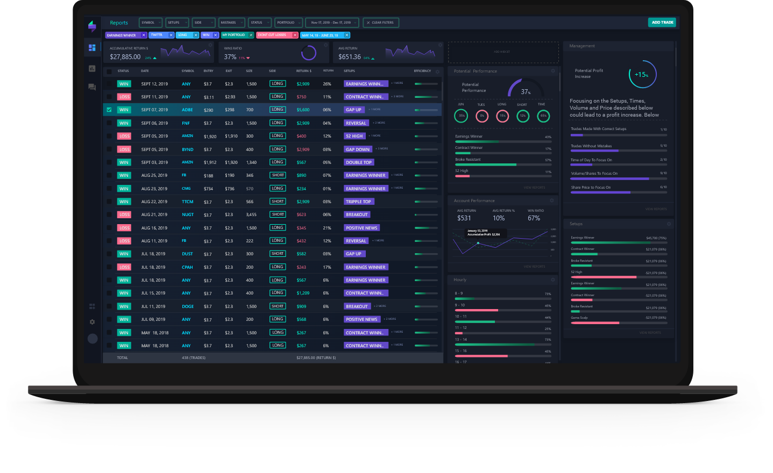Click CLEAR FILTERS button
Viewport: 773px width, 473px height.
(381, 23)
